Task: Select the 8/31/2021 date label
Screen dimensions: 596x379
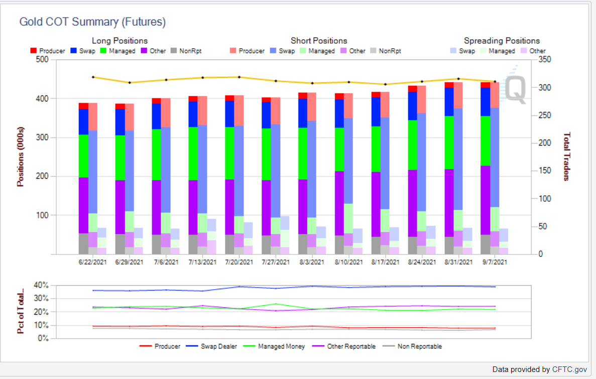Action: [458, 262]
